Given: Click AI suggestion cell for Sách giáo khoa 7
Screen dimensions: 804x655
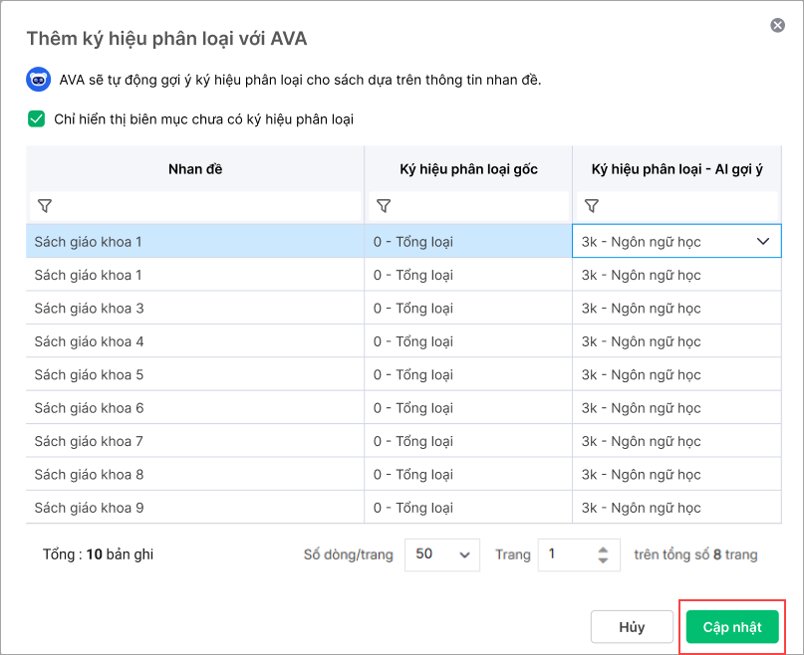Looking at the screenshot, I should (x=676, y=441).
